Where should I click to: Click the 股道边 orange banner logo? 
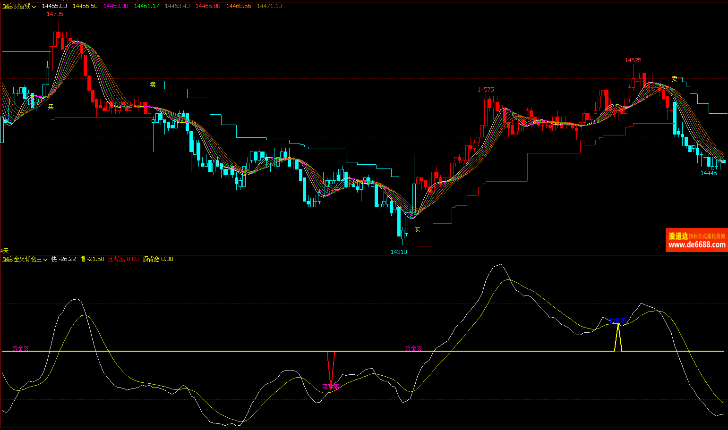click(x=678, y=236)
